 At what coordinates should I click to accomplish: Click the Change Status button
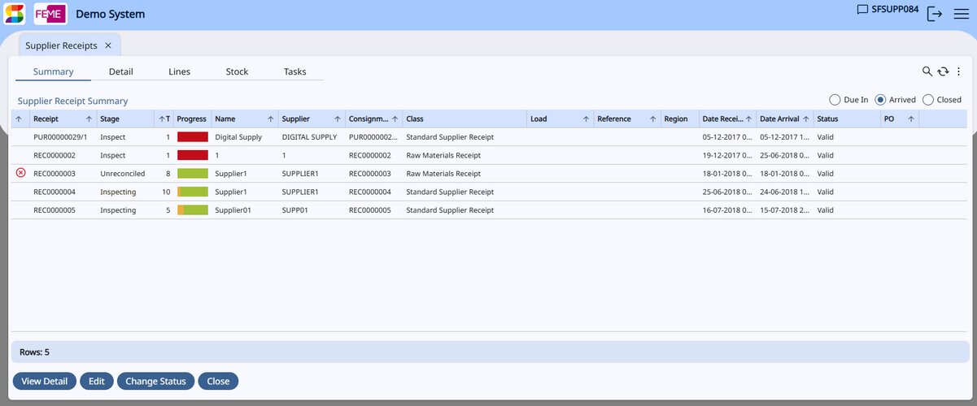click(x=155, y=381)
